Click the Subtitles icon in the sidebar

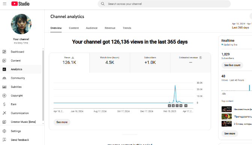pos(5,87)
